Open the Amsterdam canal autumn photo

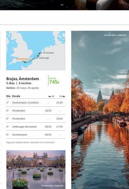[100, 110]
